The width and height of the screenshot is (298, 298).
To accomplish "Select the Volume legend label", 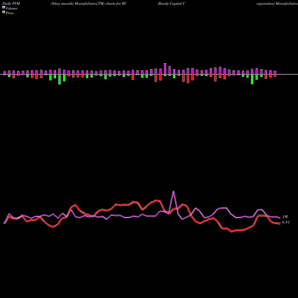I will [11, 8].
